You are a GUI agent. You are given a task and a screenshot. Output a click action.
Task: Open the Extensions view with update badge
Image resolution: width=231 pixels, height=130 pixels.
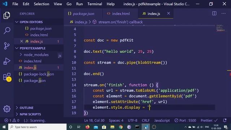[7, 77]
